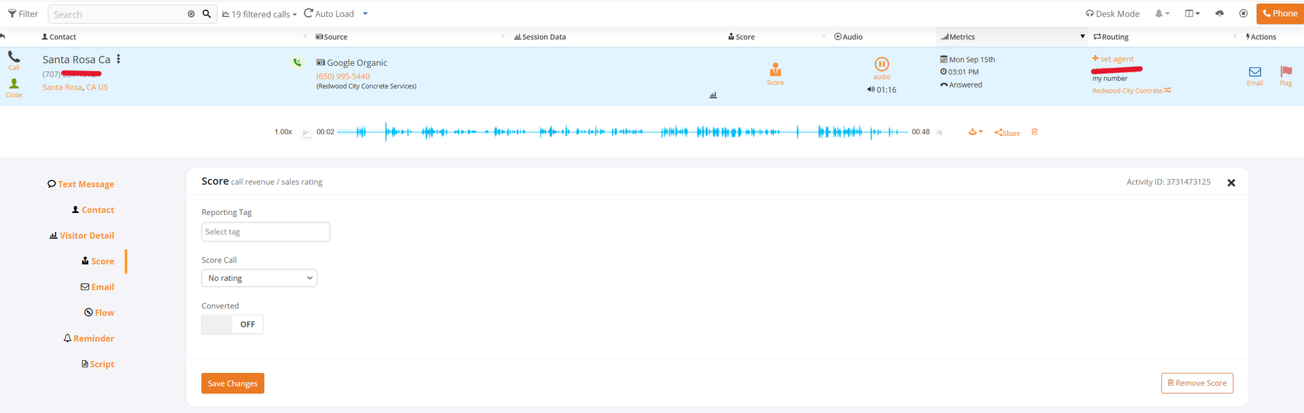Change the 1.00x playback speed
Screen dimensions: 1304x413
pyautogui.click(x=283, y=132)
